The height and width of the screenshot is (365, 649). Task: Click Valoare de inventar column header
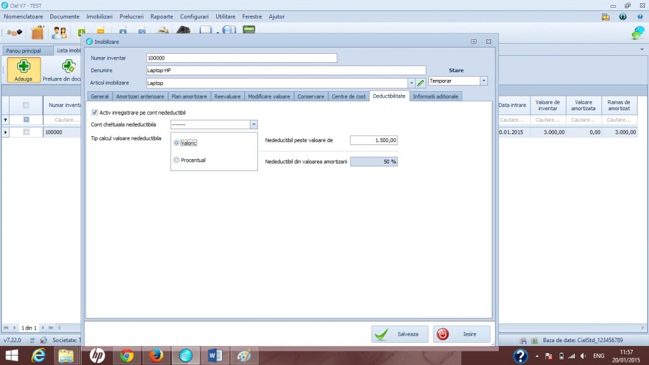(548, 105)
